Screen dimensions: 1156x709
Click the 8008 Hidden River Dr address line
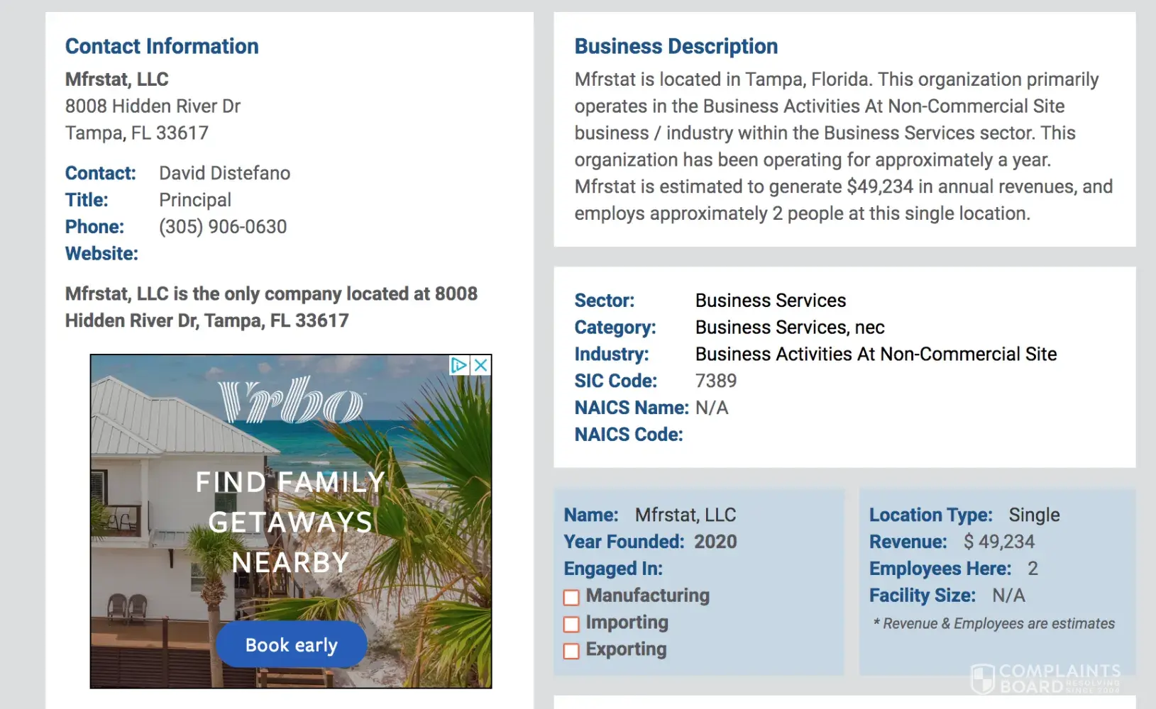click(153, 106)
